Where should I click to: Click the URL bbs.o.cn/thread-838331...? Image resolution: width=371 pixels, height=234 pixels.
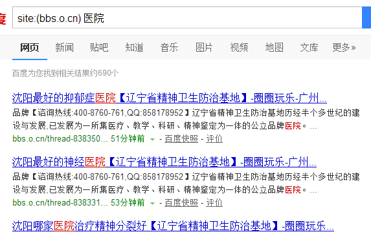60,202
